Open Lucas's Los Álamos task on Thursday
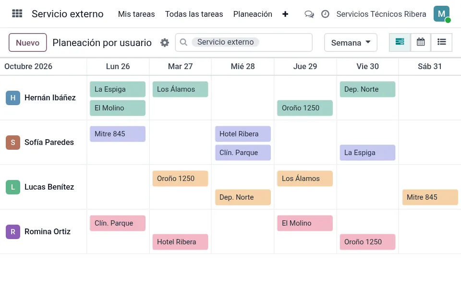The height and width of the screenshot is (288, 461). pyautogui.click(x=305, y=179)
